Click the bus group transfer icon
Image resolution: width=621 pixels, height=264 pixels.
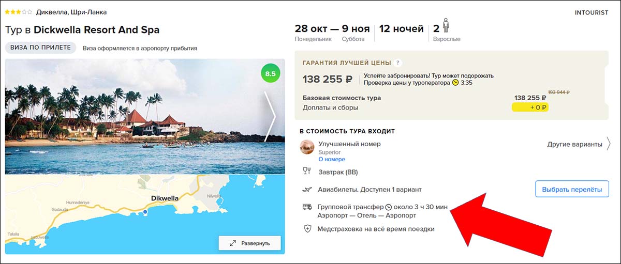307,207
